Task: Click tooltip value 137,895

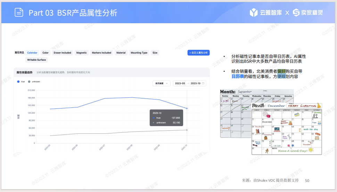Action: coord(176,118)
